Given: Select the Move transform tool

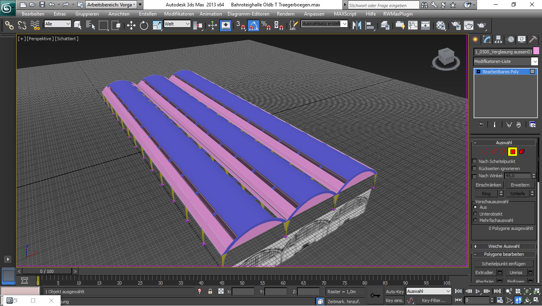Looking at the screenshot, I should point(131,25).
